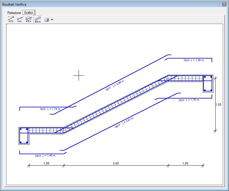
Task: Switch to the Relazione tab
Action: 14,13
